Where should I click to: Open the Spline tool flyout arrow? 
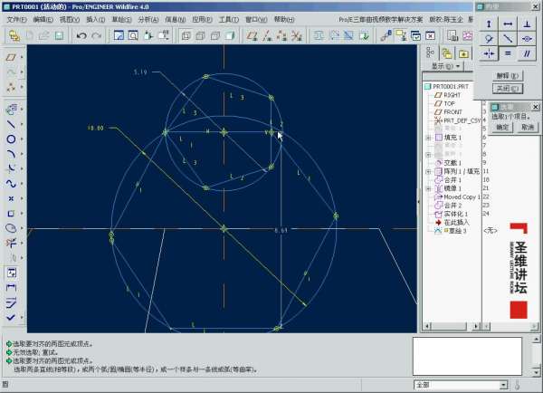click(x=22, y=183)
